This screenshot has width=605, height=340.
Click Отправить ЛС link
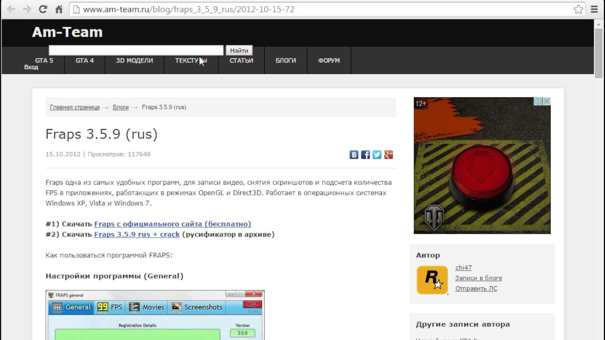(476, 289)
